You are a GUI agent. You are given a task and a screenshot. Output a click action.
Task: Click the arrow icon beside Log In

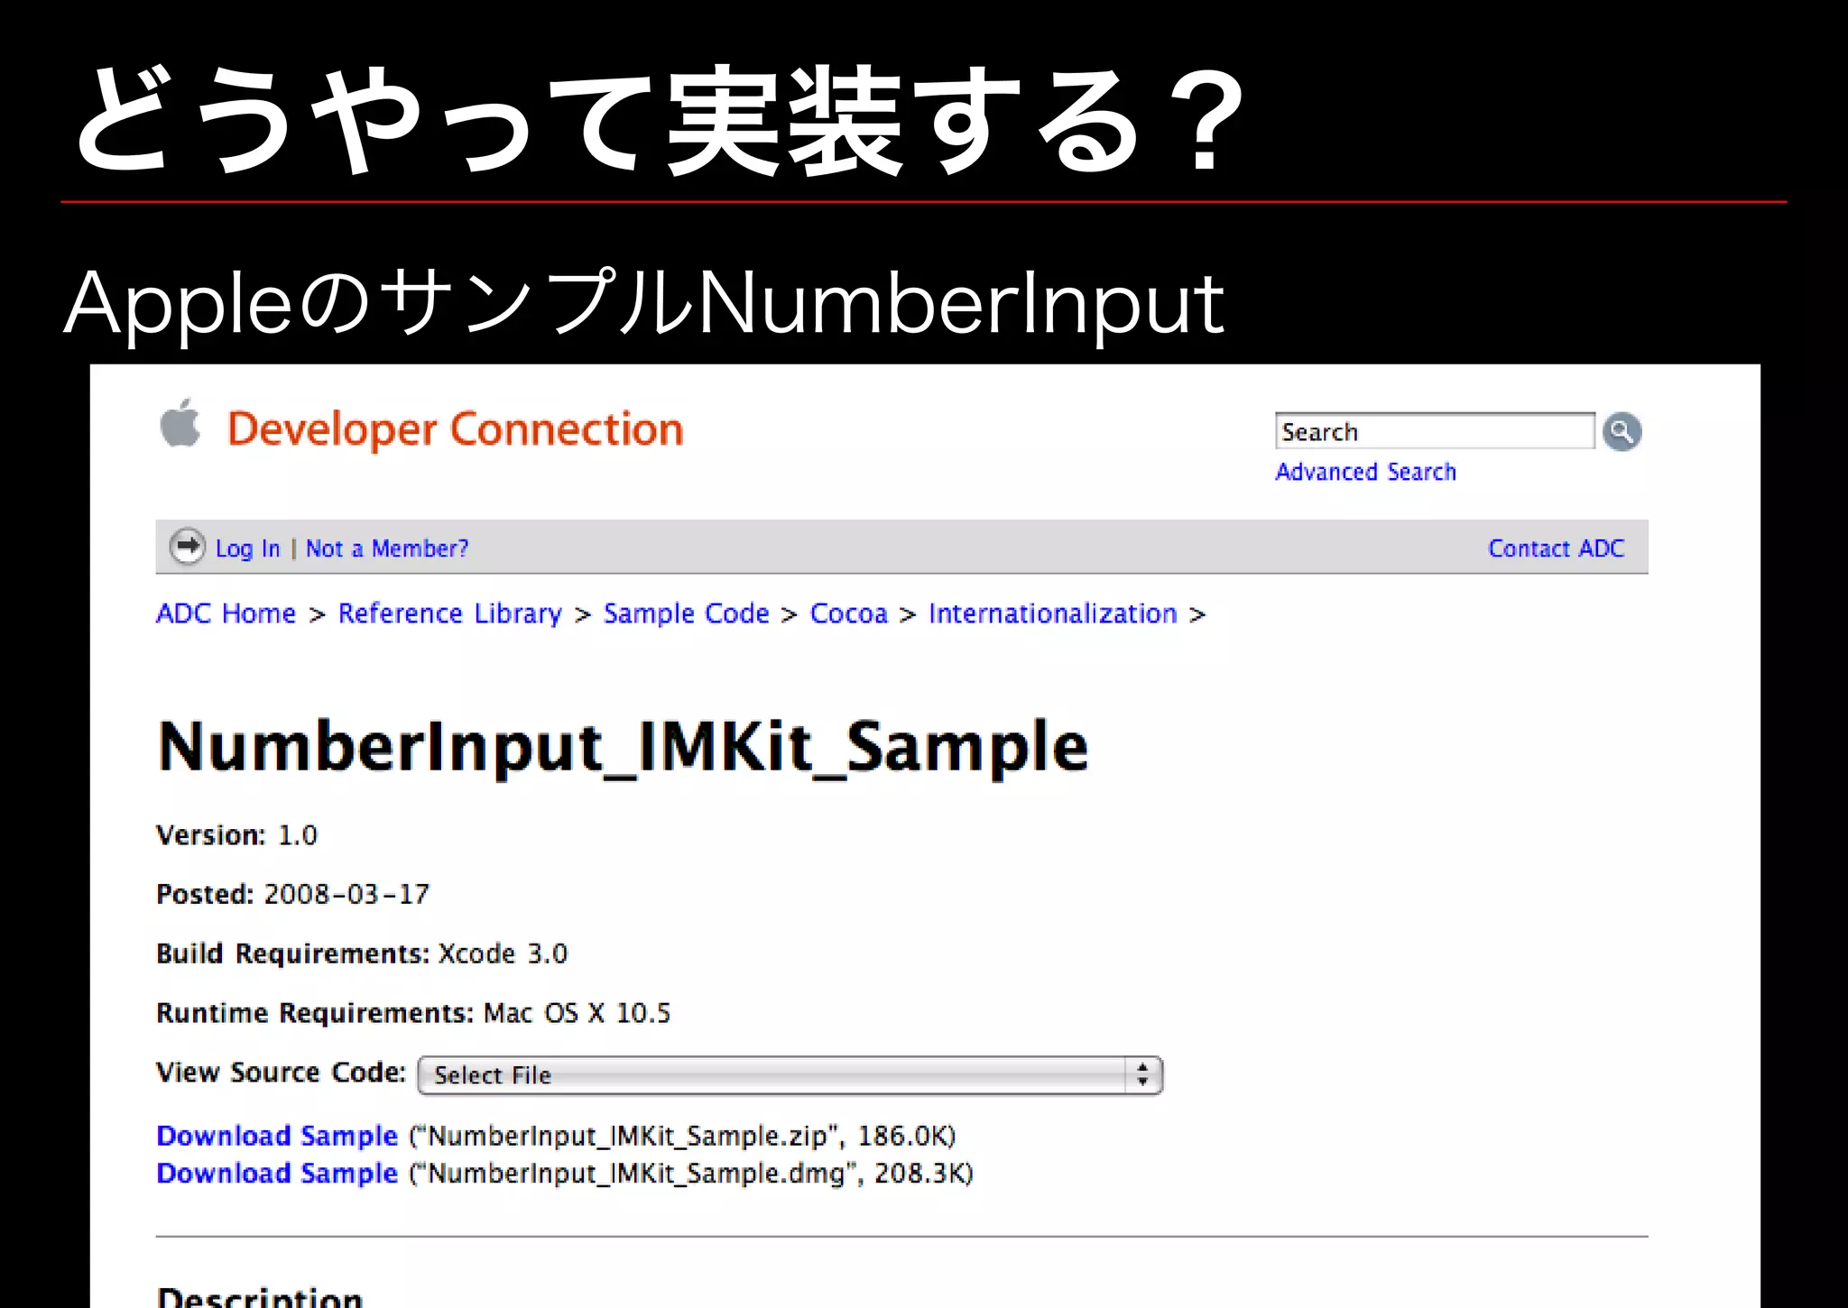[x=188, y=547]
